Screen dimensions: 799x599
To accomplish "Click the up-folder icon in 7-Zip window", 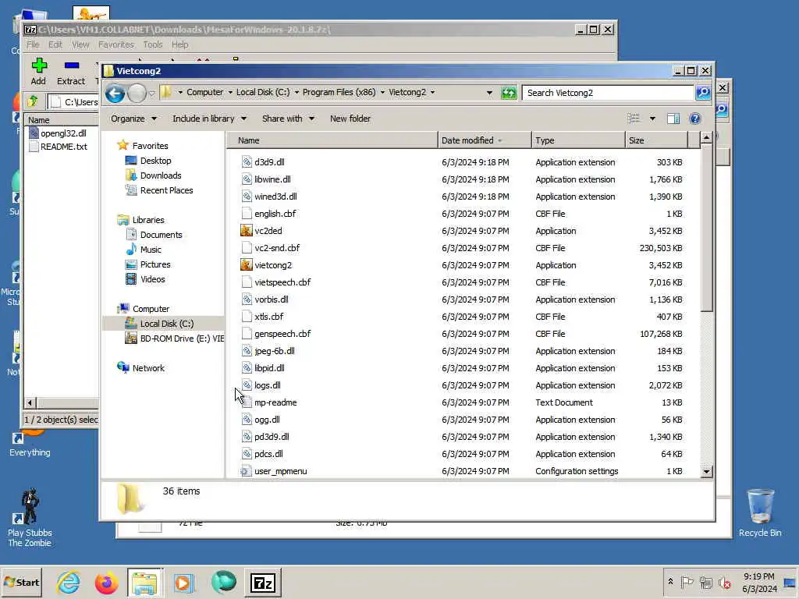I will (x=33, y=101).
